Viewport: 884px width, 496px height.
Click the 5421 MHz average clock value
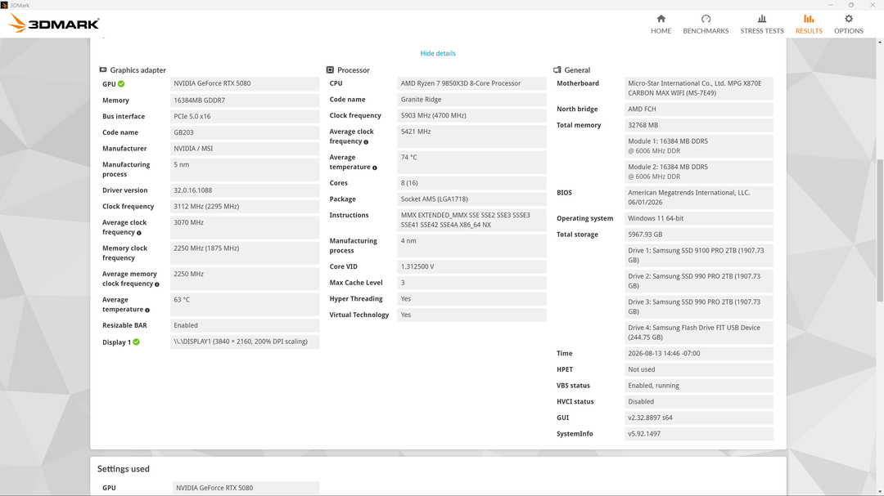coord(472,136)
